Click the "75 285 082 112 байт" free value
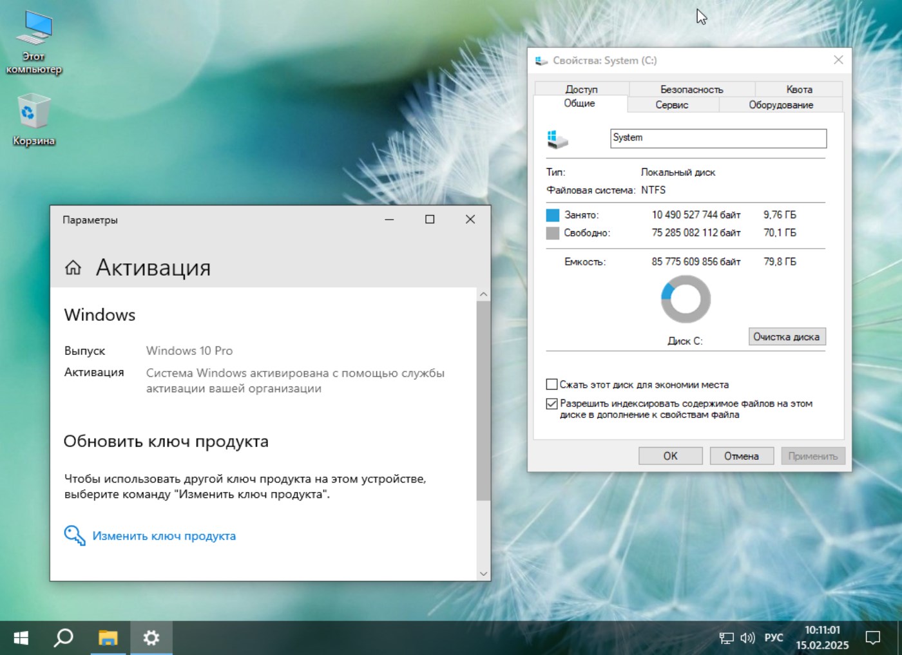The width and height of the screenshot is (902, 655). pos(696,233)
